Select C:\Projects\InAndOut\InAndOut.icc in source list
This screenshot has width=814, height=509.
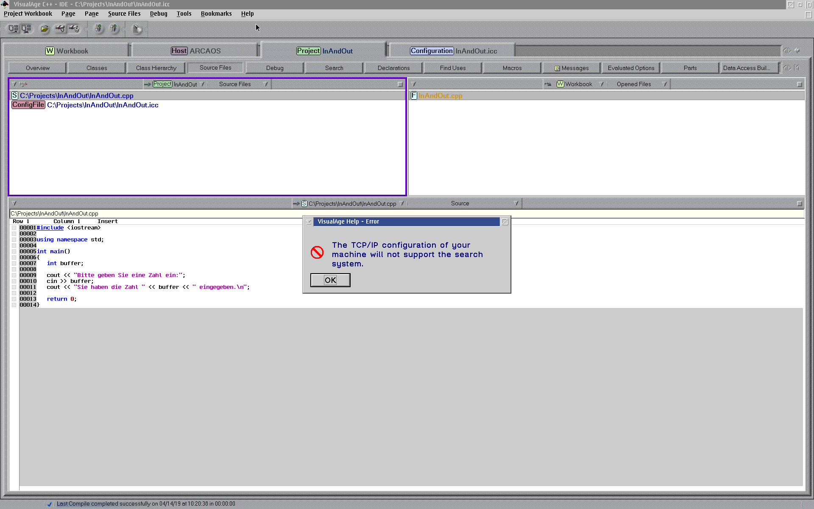(103, 105)
